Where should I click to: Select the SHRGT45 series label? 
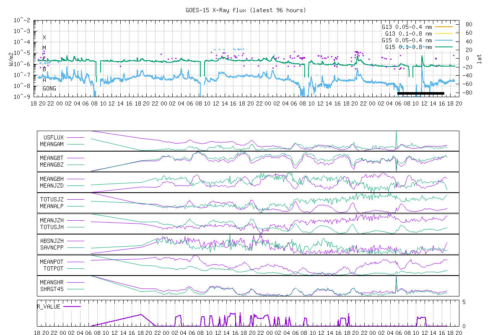(52, 289)
